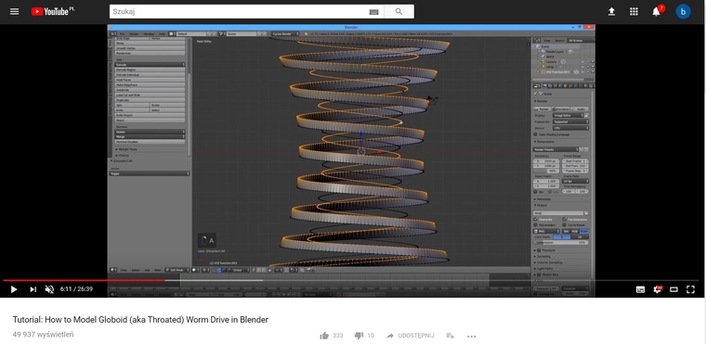Open the Render menu in Blender

point(134,33)
